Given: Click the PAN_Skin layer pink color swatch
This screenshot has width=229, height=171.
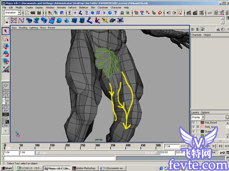Looking at the screenshot, I should 202,127.
